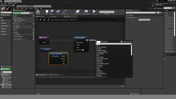
Task: Open Browse in the content browser
Action: 52,12
